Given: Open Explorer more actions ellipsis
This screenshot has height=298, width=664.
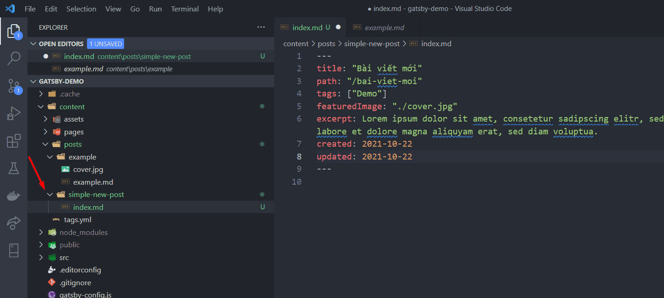Looking at the screenshot, I should coord(261,27).
